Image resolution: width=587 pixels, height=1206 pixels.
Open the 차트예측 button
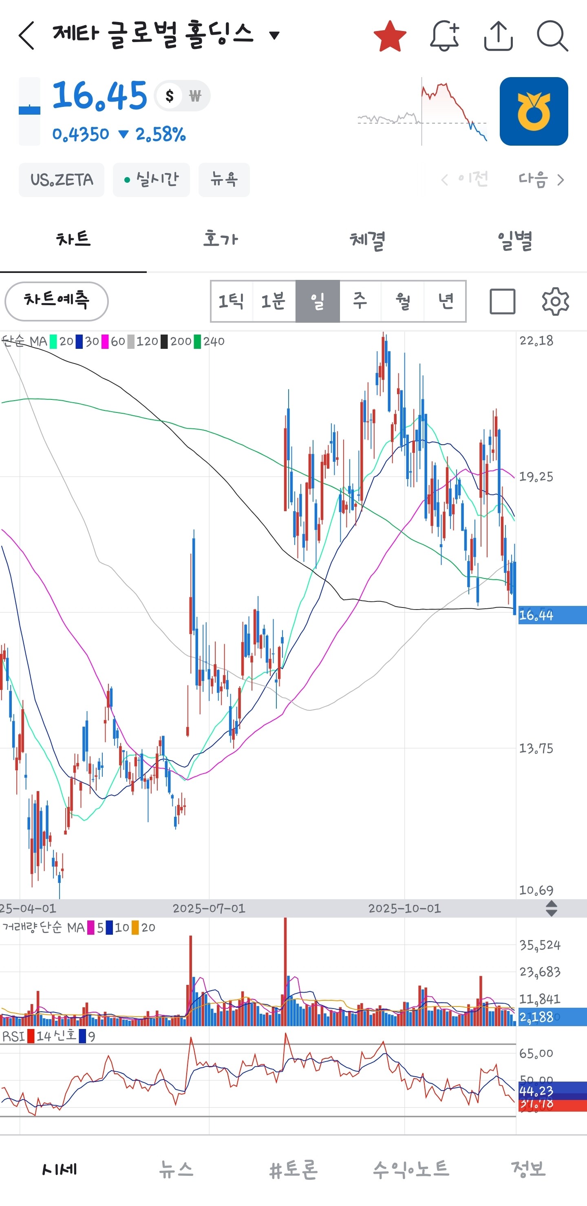point(57,301)
